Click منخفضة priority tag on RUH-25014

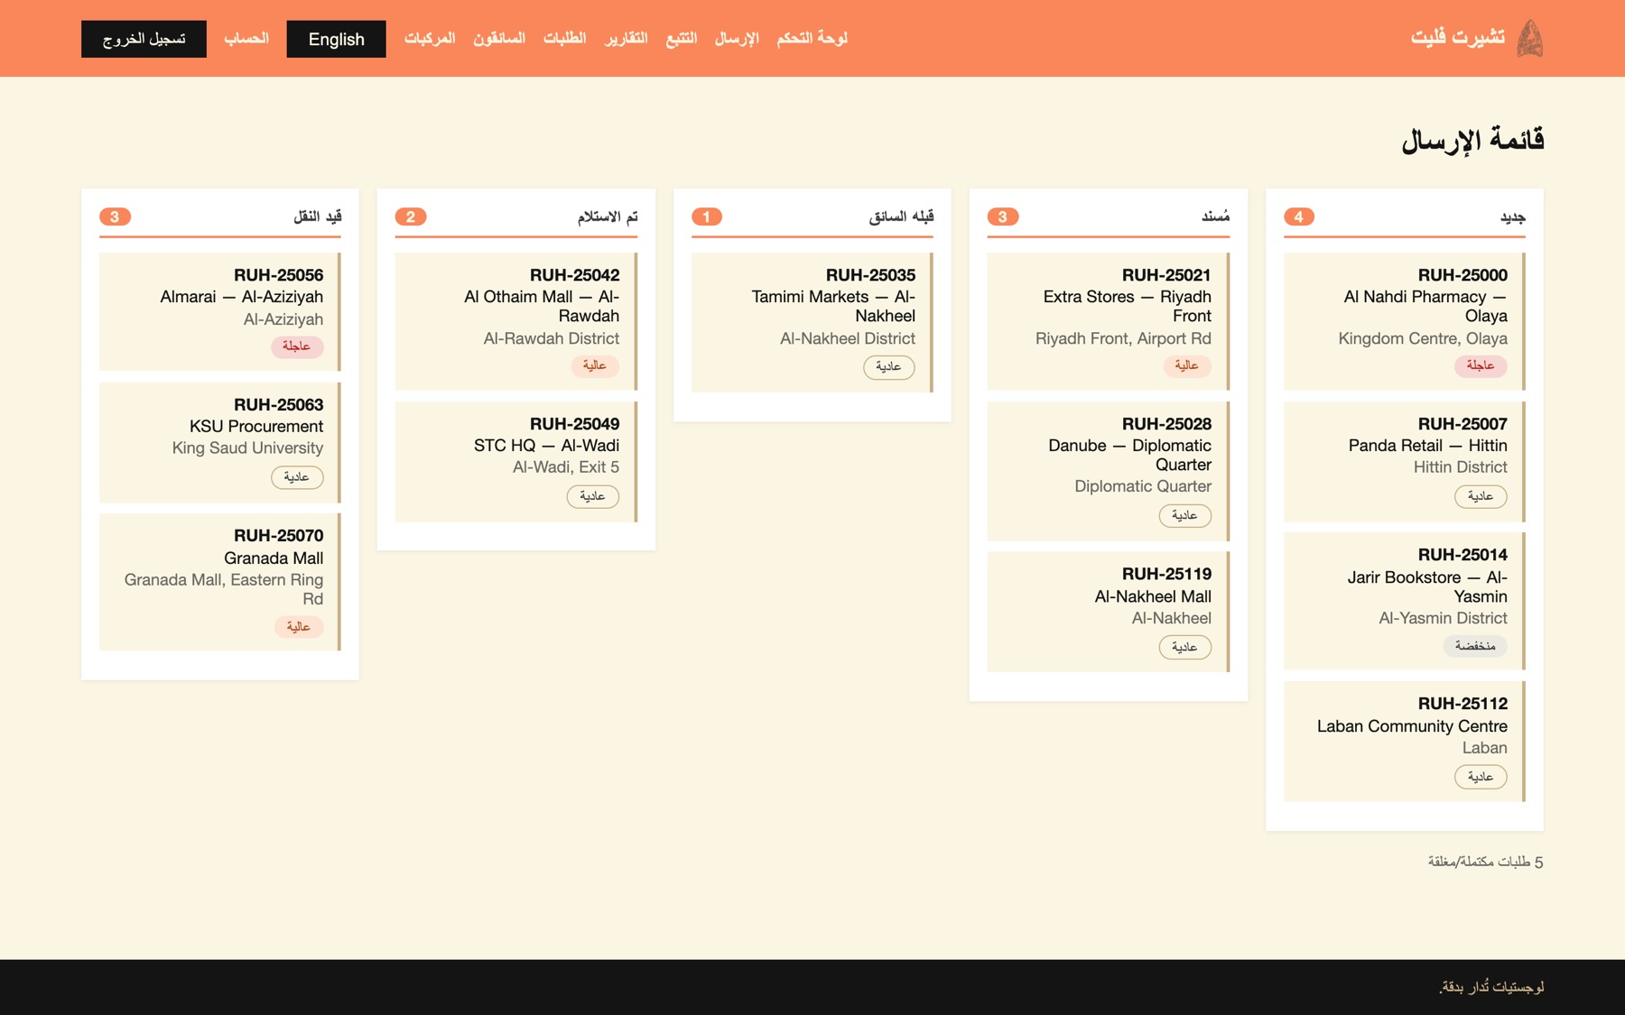click(1475, 645)
